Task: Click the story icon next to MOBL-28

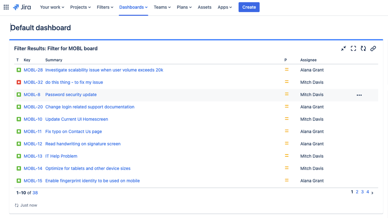Action: coord(19,70)
